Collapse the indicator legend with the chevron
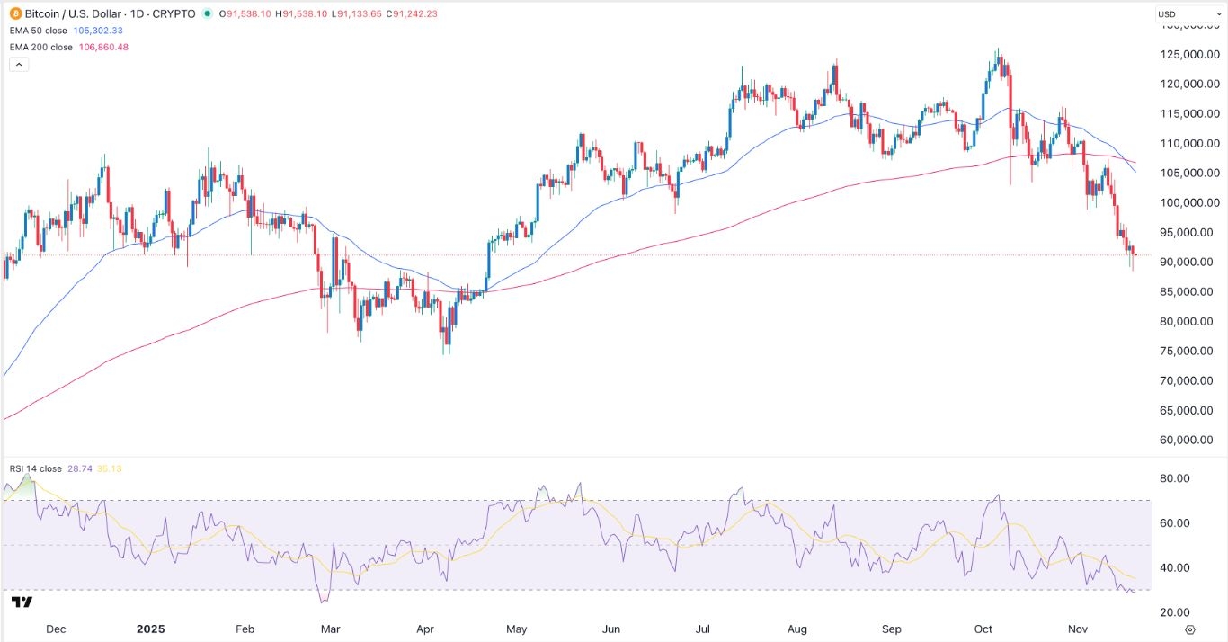The image size is (1228, 642). (x=19, y=63)
